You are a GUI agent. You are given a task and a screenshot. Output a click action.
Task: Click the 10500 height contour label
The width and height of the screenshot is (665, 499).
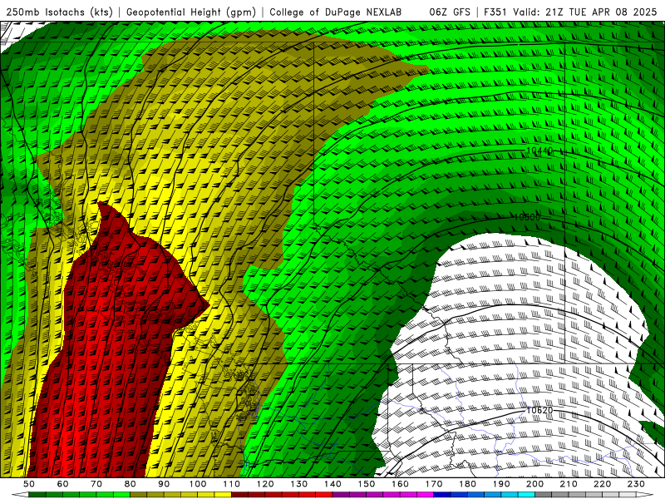coord(527,217)
